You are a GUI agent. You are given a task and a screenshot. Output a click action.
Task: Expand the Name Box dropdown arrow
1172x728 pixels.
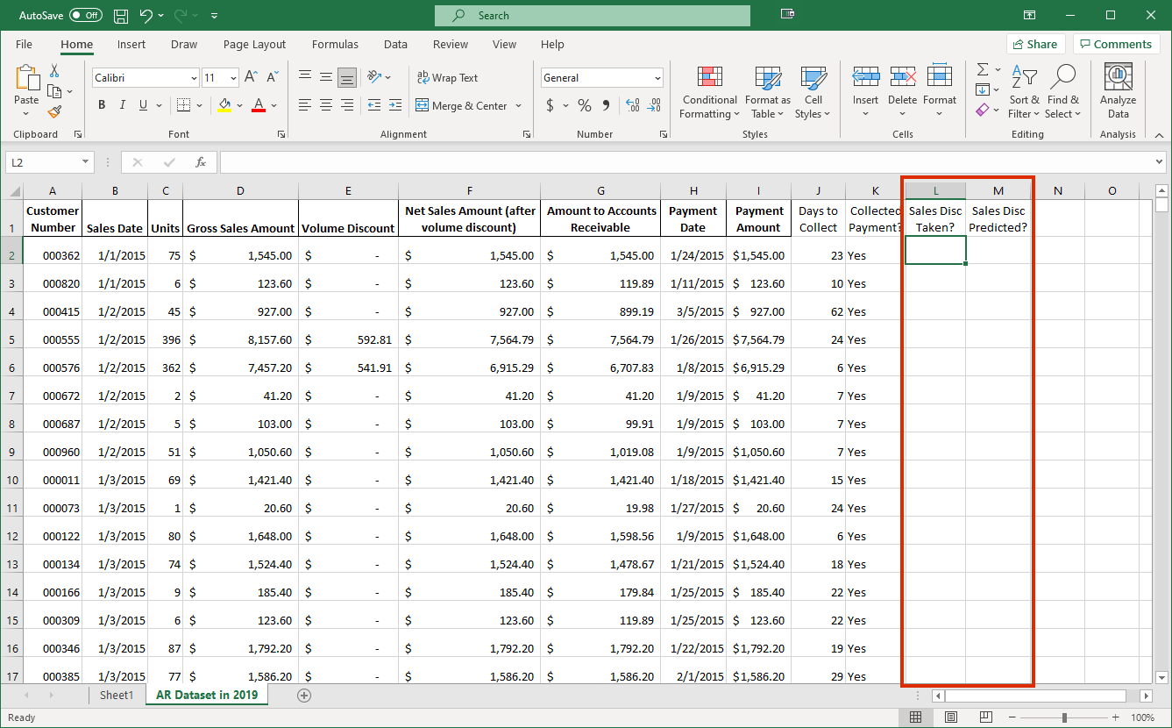pyautogui.click(x=85, y=162)
